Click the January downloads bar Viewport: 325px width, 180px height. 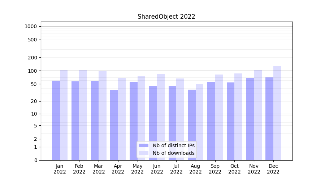[64, 115]
